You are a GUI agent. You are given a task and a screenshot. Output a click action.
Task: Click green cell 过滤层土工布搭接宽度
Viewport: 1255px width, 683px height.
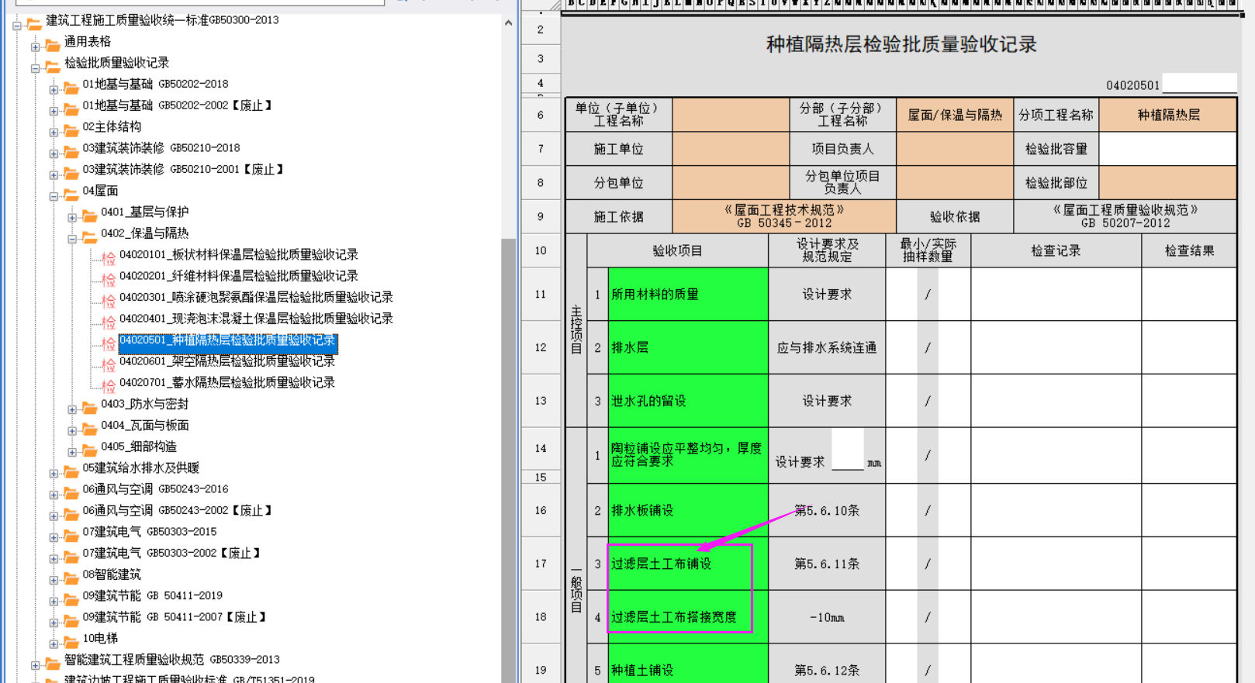click(688, 617)
